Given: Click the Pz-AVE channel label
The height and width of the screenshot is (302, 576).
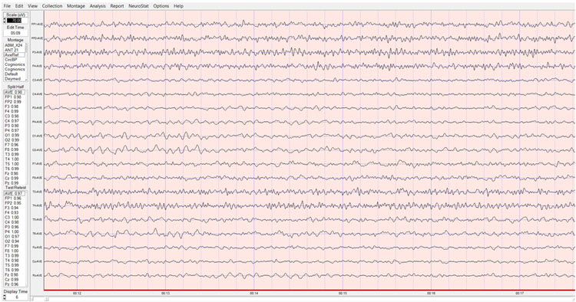Looking at the screenshot, I should point(37,276).
